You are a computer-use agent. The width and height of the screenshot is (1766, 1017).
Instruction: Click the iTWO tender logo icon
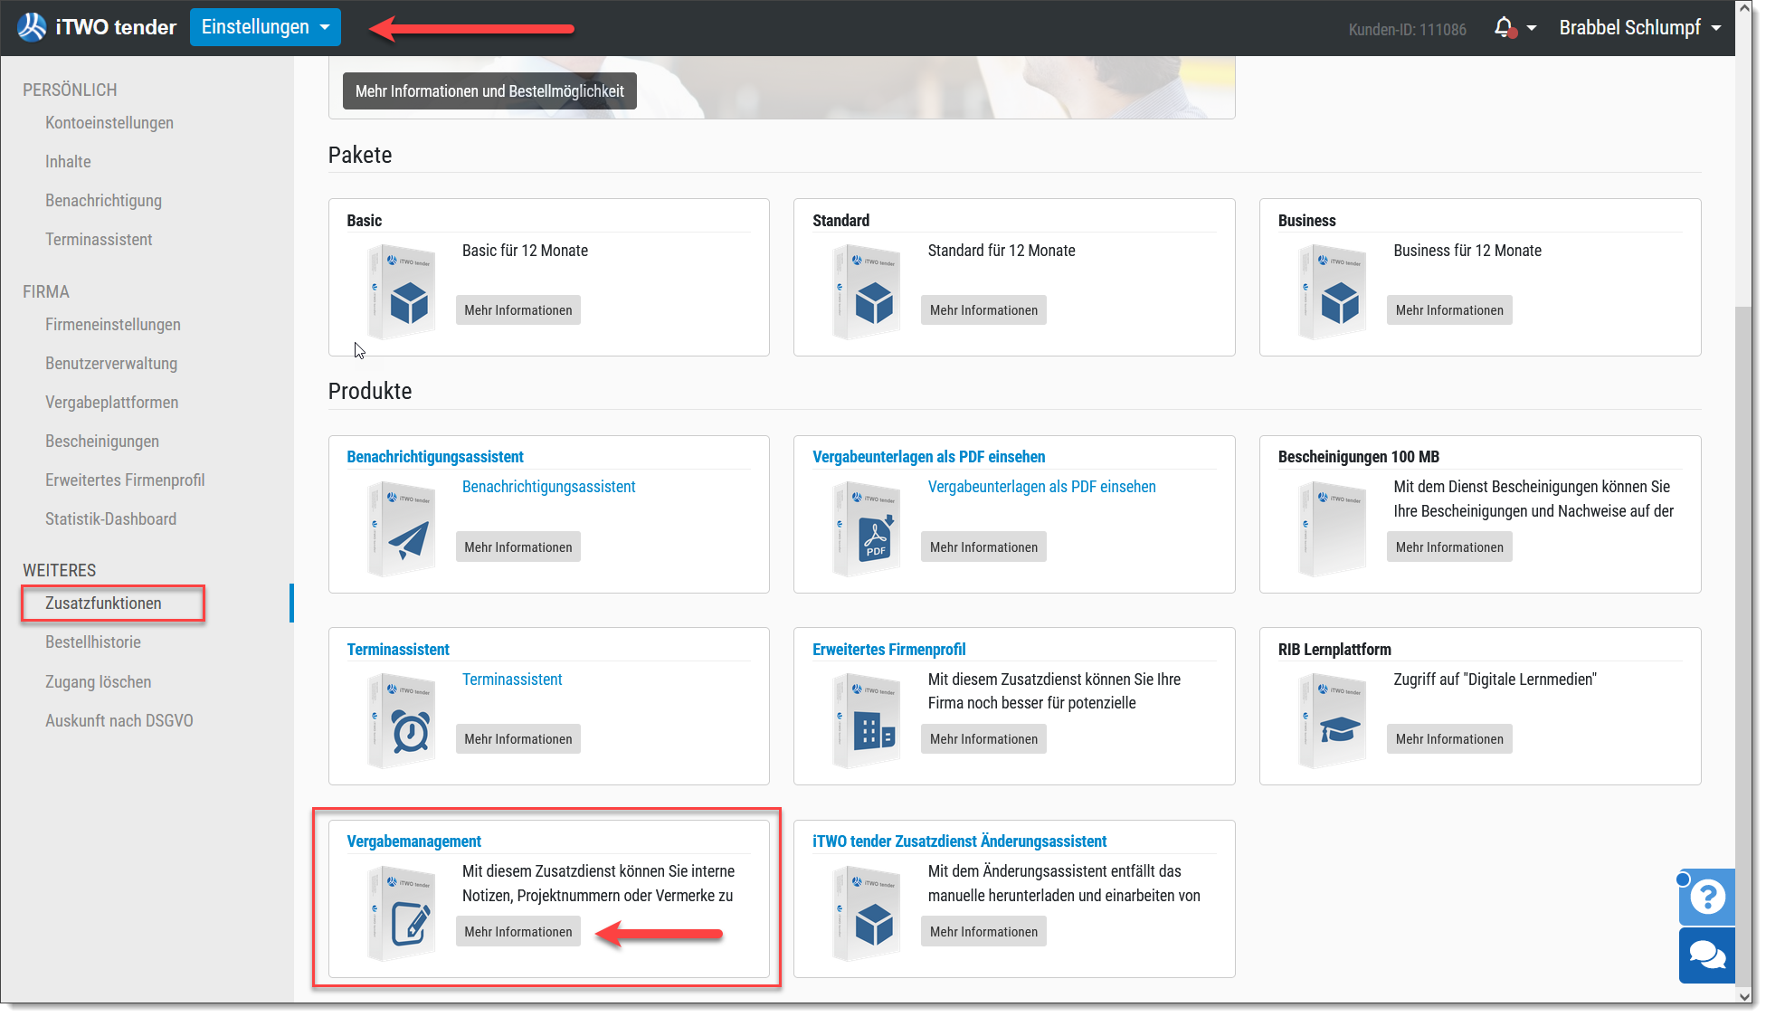point(32,27)
